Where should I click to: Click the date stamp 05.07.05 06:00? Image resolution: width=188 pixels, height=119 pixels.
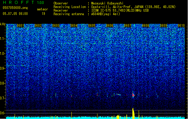[15, 14]
